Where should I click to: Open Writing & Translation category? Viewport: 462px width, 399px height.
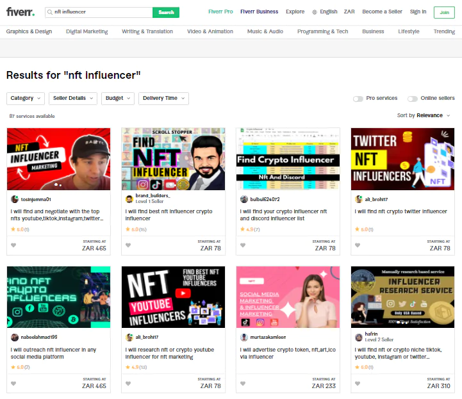pos(147,31)
